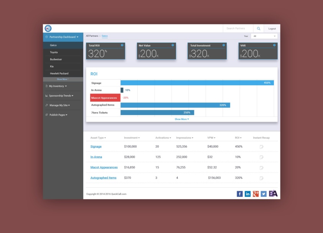Go to All Partners breadcrumb
This screenshot has height=233, width=323.
tap(92, 36)
